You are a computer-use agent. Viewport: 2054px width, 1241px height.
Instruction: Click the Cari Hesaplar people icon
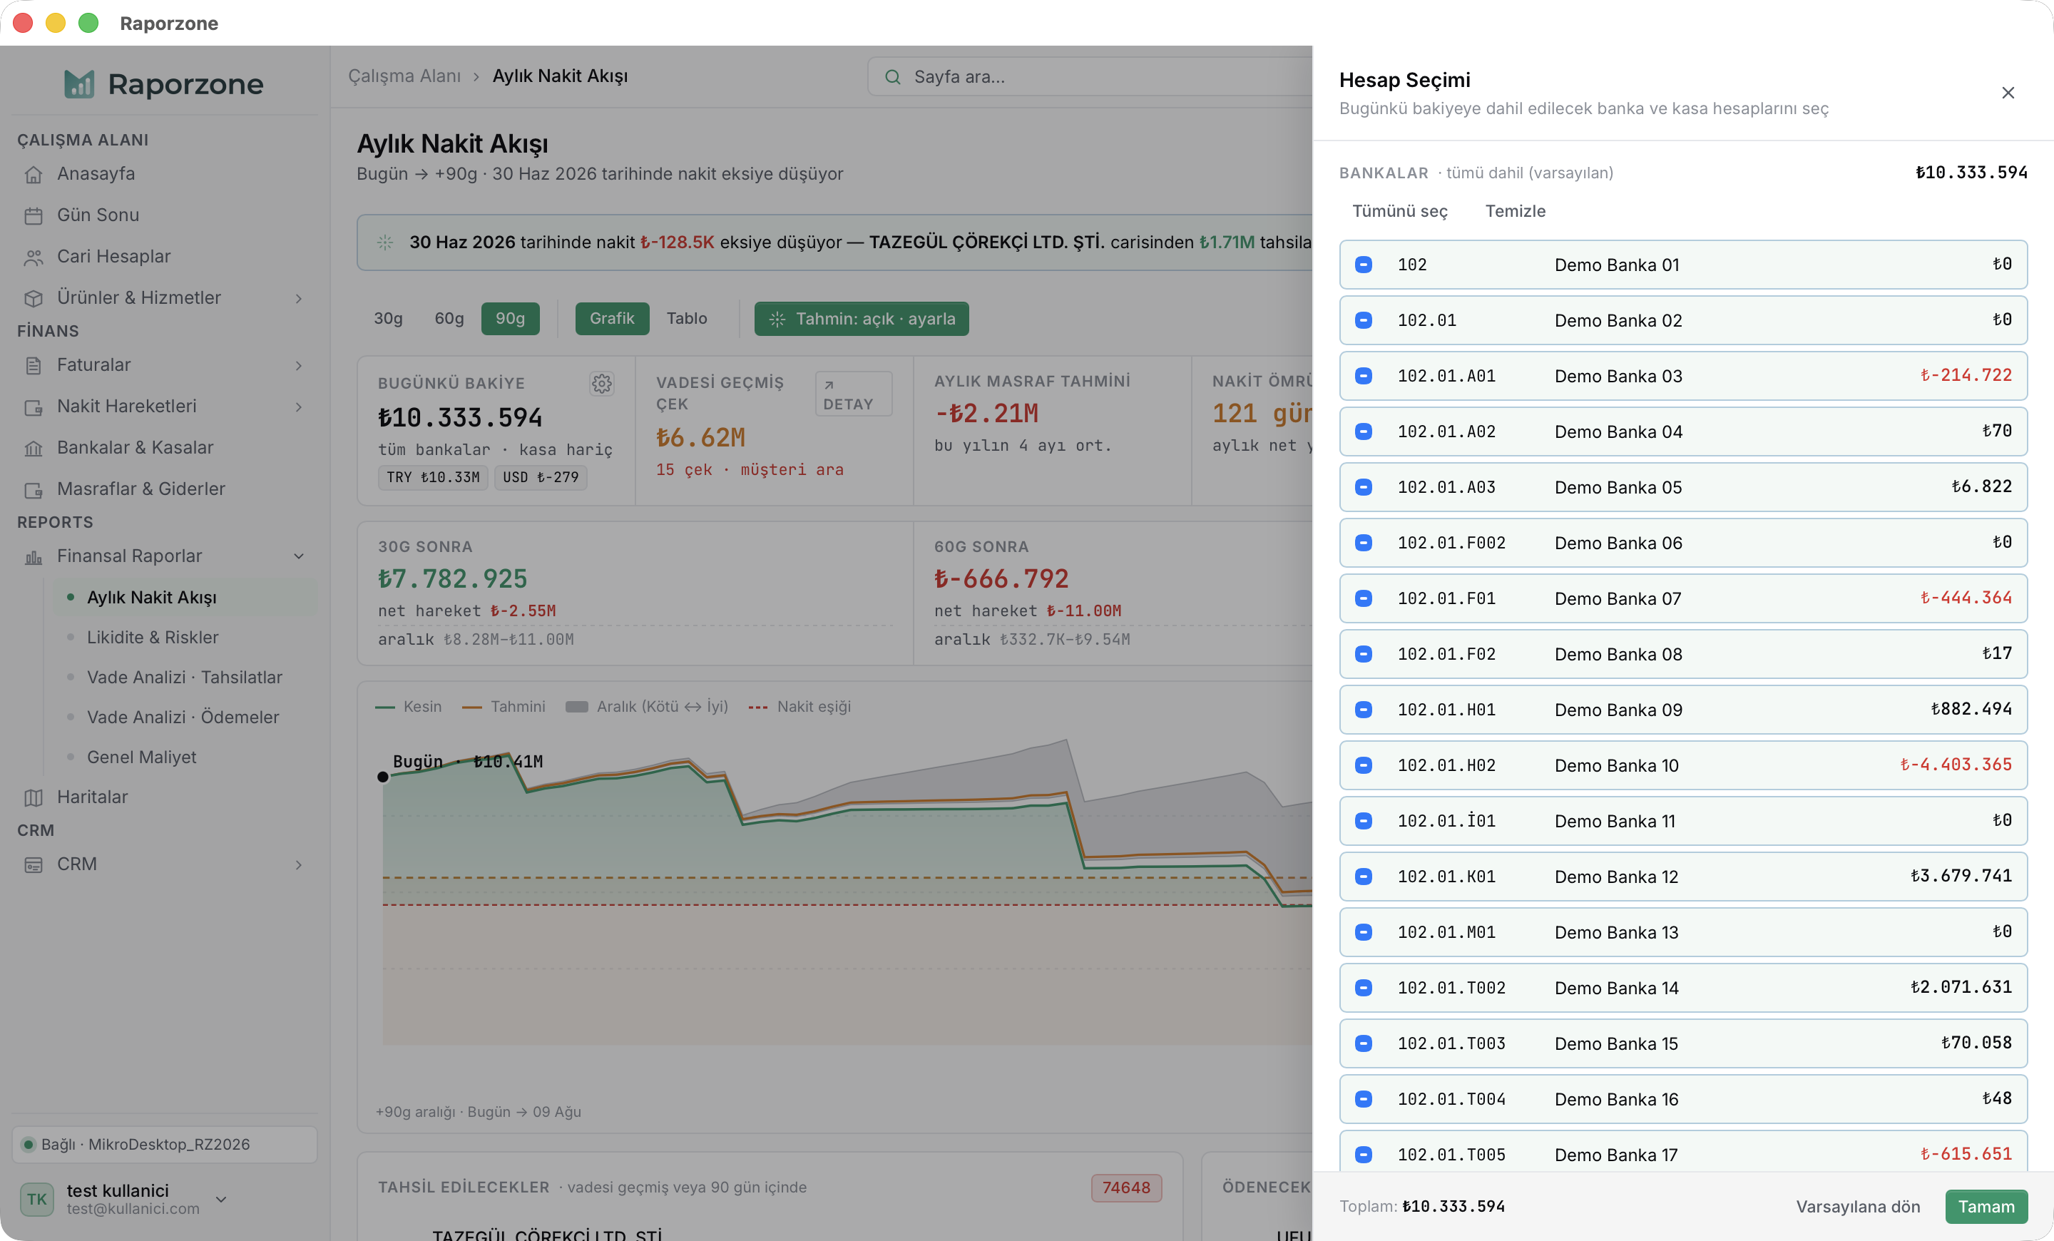(34, 257)
